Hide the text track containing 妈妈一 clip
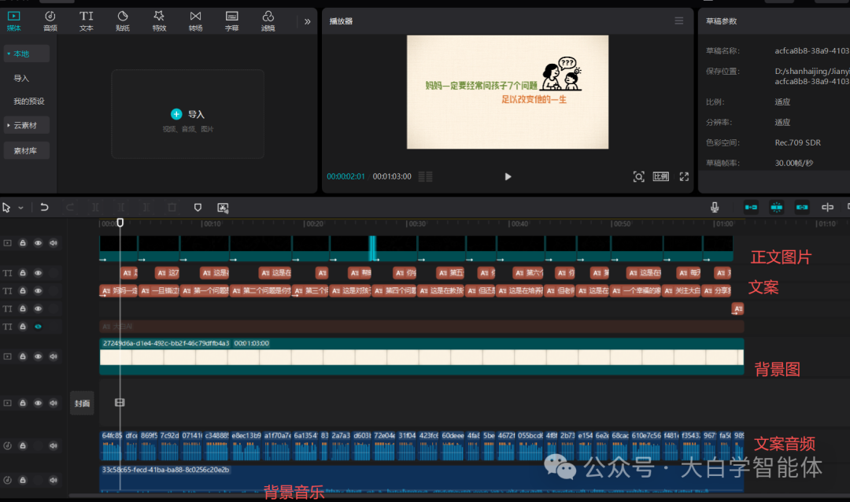 (38, 290)
